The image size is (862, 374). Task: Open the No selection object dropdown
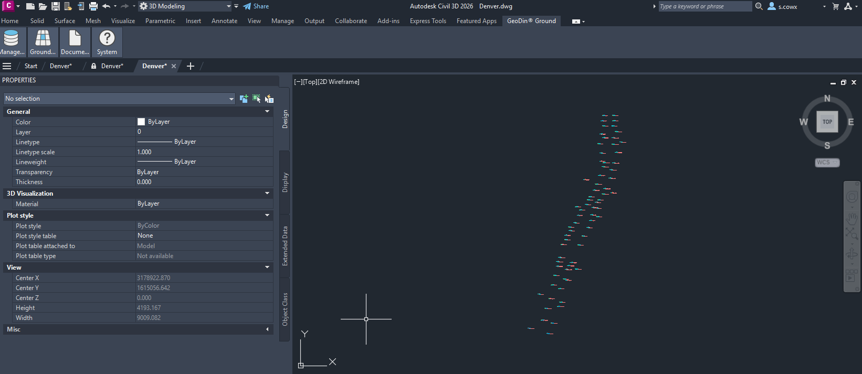[119, 99]
